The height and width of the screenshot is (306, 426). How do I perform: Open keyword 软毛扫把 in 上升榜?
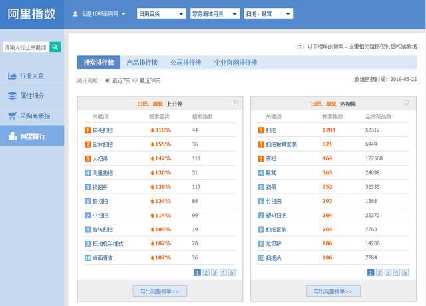[103, 130]
